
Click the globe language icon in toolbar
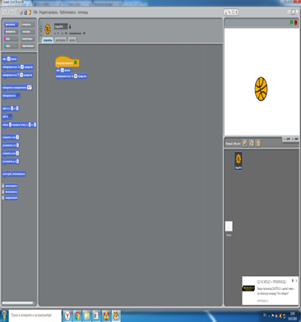[21, 12]
